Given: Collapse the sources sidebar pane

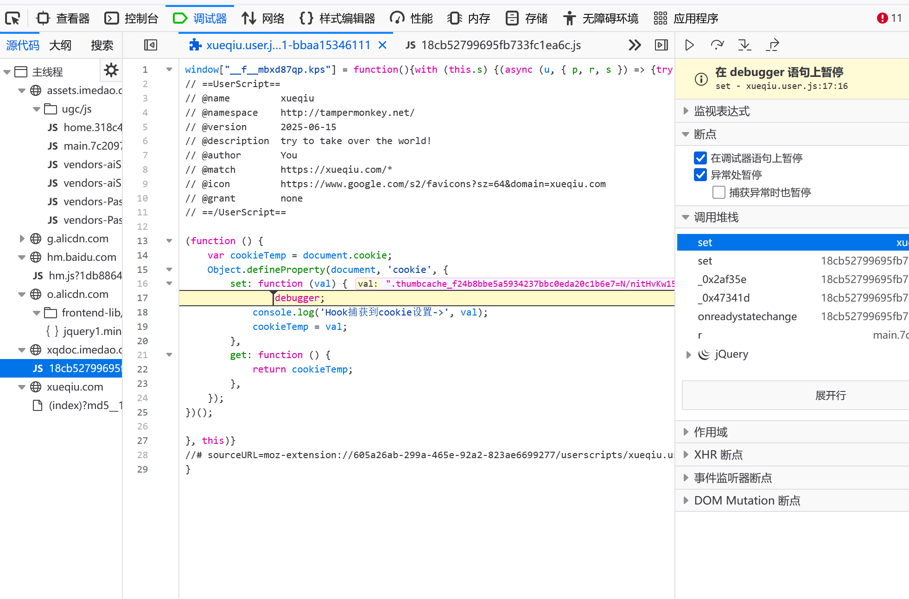Looking at the screenshot, I should coord(151,45).
